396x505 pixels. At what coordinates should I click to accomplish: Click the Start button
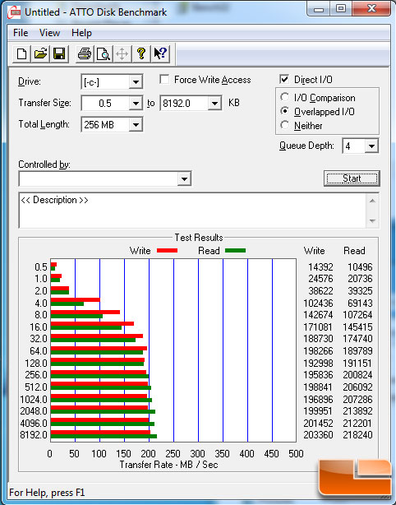352,178
